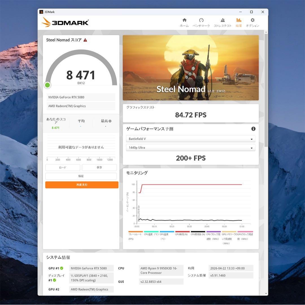Click the system info NVIDIA GeForce RTX 5080 field
The image size is (305, 305).
[x=91, y=268]
